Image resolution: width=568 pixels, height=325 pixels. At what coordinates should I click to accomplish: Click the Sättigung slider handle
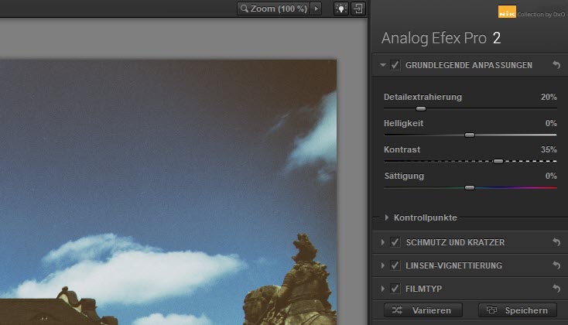click(x=470, y=188)
